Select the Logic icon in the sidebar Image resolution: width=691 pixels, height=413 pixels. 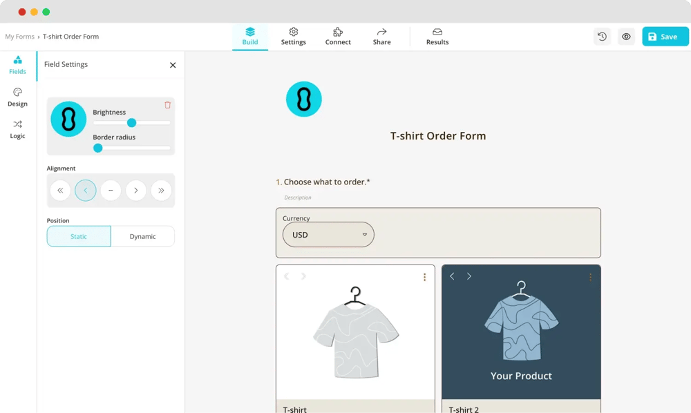tap(17, 130)
